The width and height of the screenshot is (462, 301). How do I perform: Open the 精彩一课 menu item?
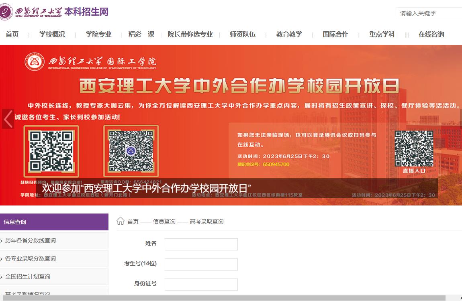pyautogui.click(x=141, y=34)
